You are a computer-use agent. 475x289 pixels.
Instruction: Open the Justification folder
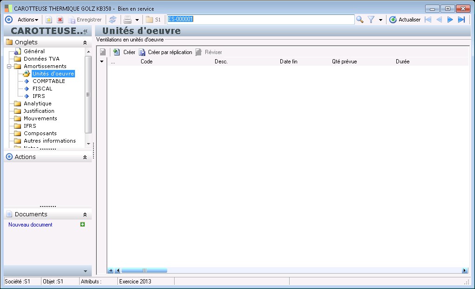(x=39, y=111)
